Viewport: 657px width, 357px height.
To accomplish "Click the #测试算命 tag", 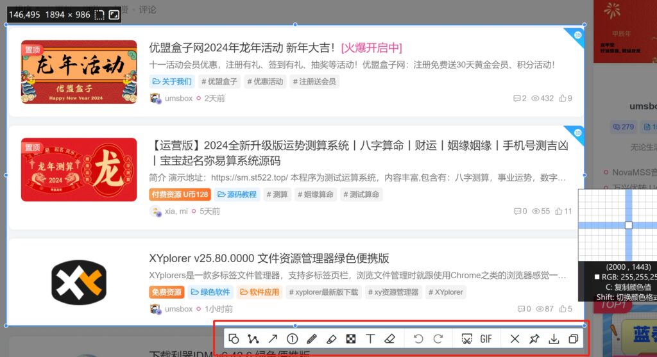I will pyautogui.click(x=361, y=195).
